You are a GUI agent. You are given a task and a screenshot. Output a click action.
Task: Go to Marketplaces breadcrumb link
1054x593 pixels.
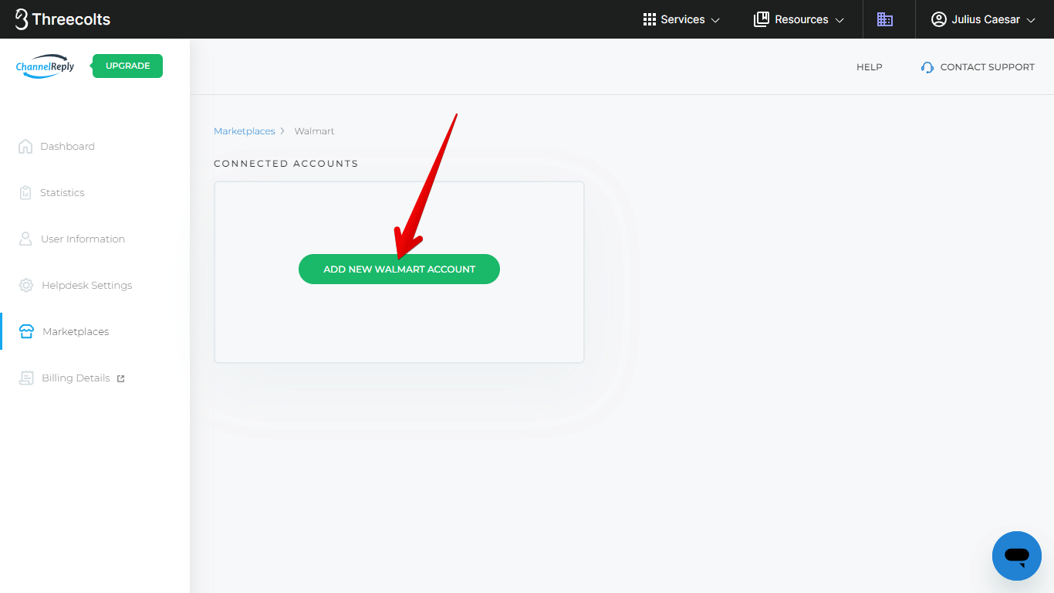[x=245, y=131]
